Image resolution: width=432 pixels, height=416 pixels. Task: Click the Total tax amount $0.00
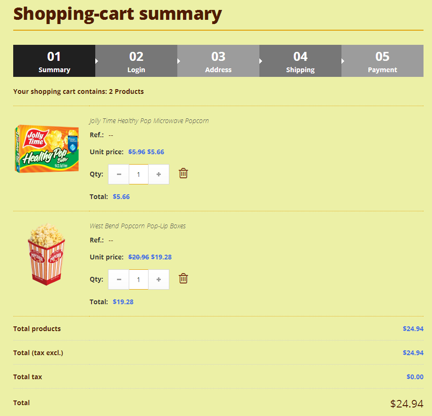pos(415,376)
